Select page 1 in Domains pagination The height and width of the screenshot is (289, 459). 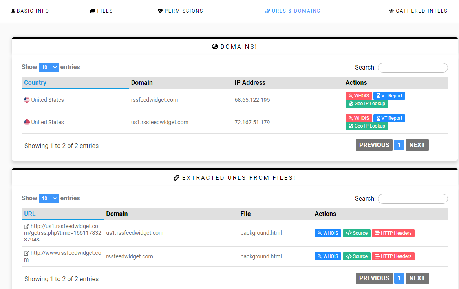[x=399, y=145]
